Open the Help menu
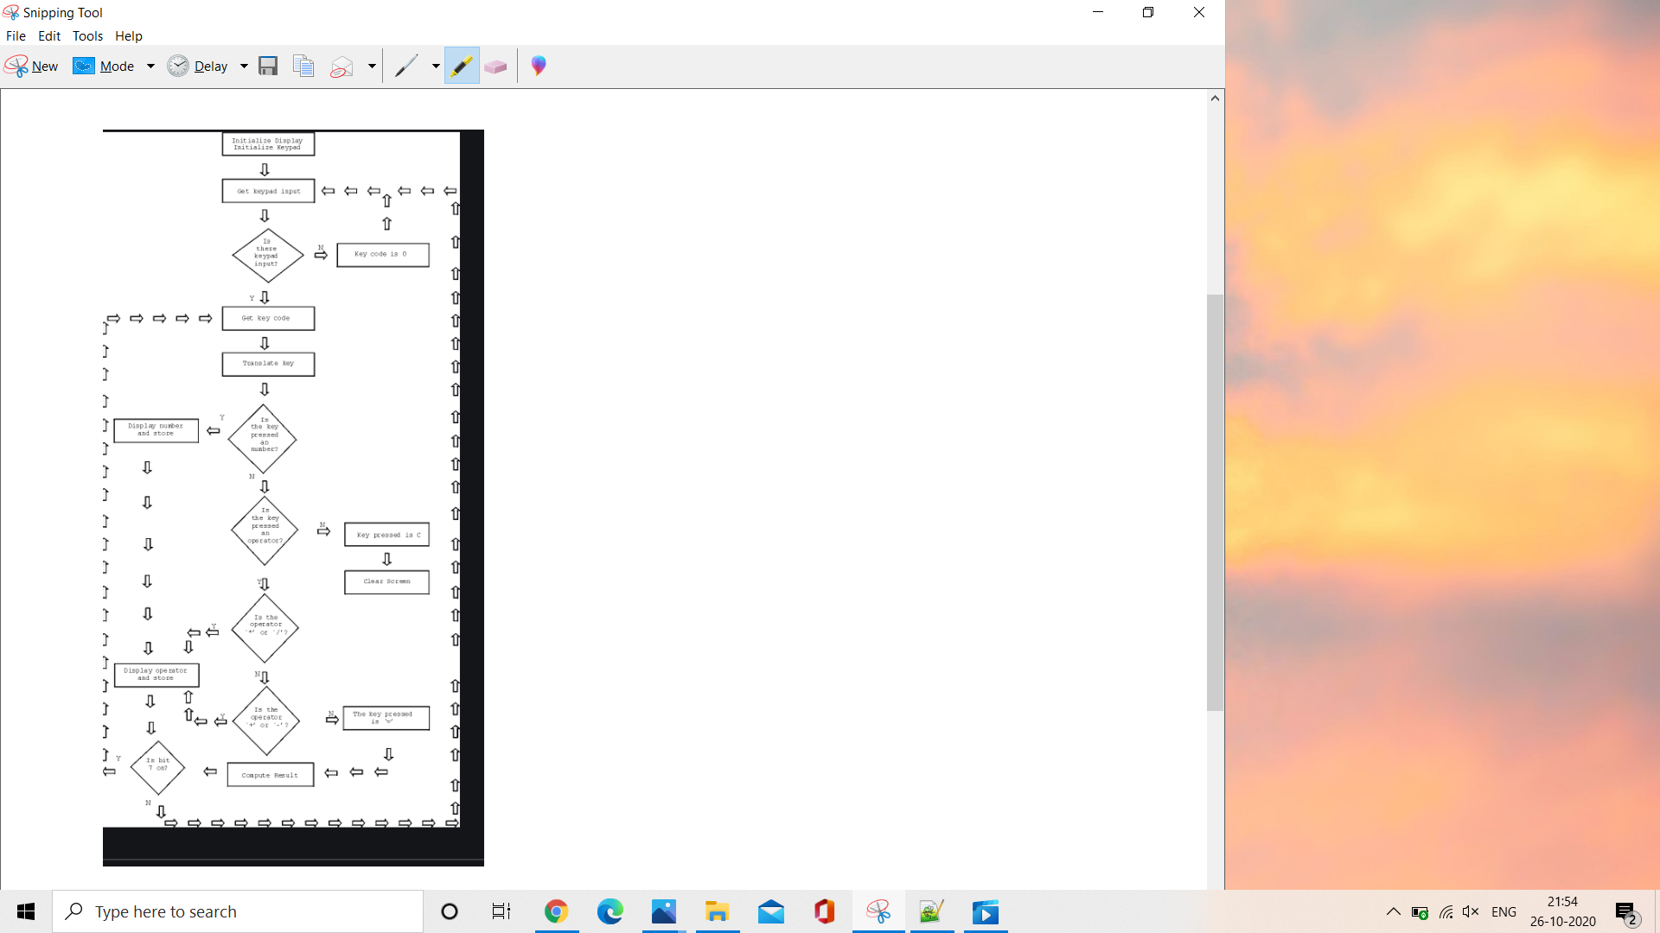The width and height of the screenshot is (1660, 933). pyautogui.click(x=128, y=36)
